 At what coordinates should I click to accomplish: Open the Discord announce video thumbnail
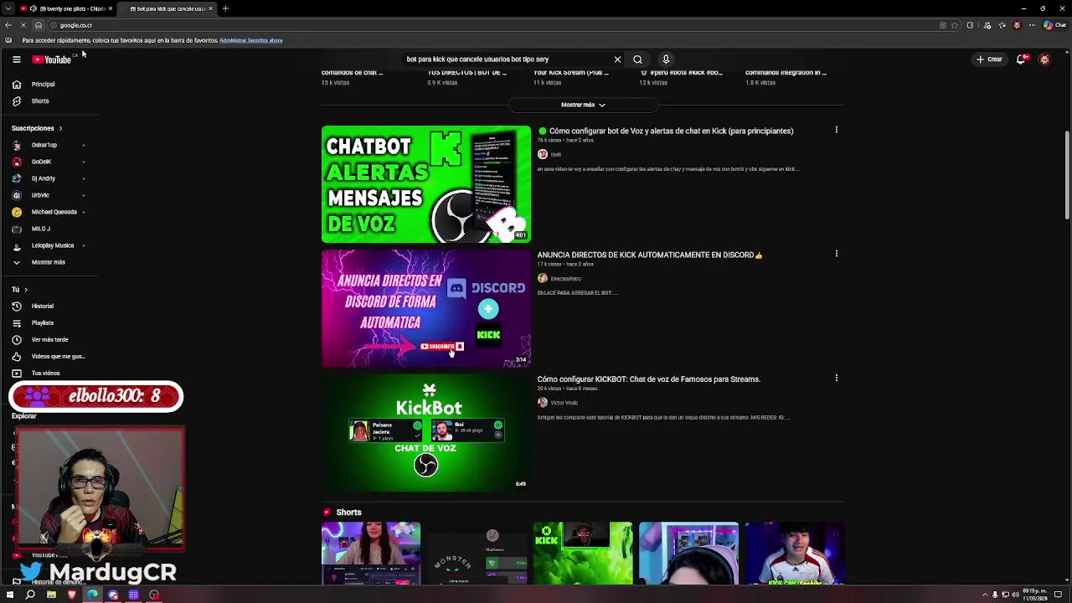[x=425, y=308]
